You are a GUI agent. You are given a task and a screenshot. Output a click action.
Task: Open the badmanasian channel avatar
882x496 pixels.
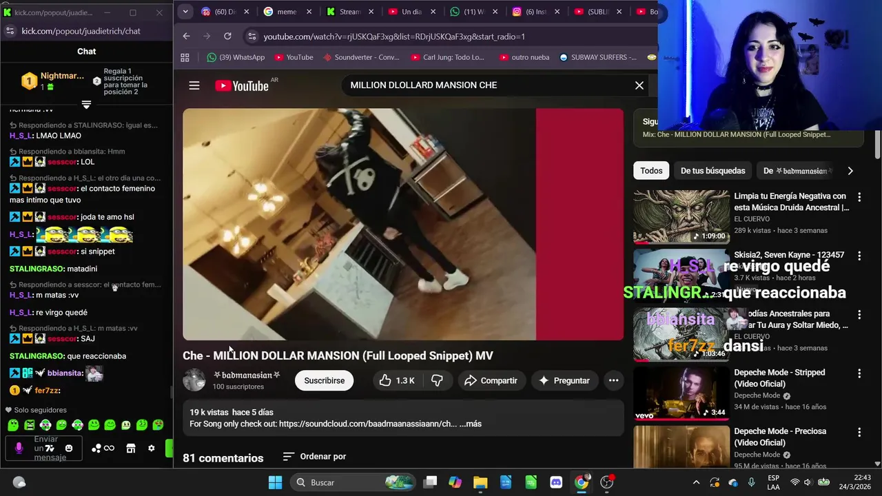point(194,380)
